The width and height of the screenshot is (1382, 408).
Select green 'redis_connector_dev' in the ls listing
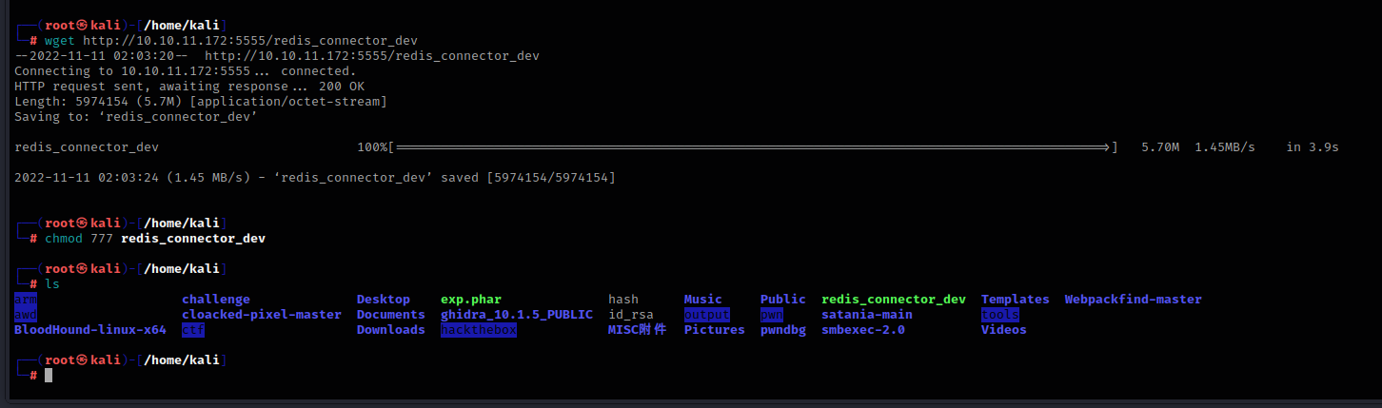[x=894, y=300]
